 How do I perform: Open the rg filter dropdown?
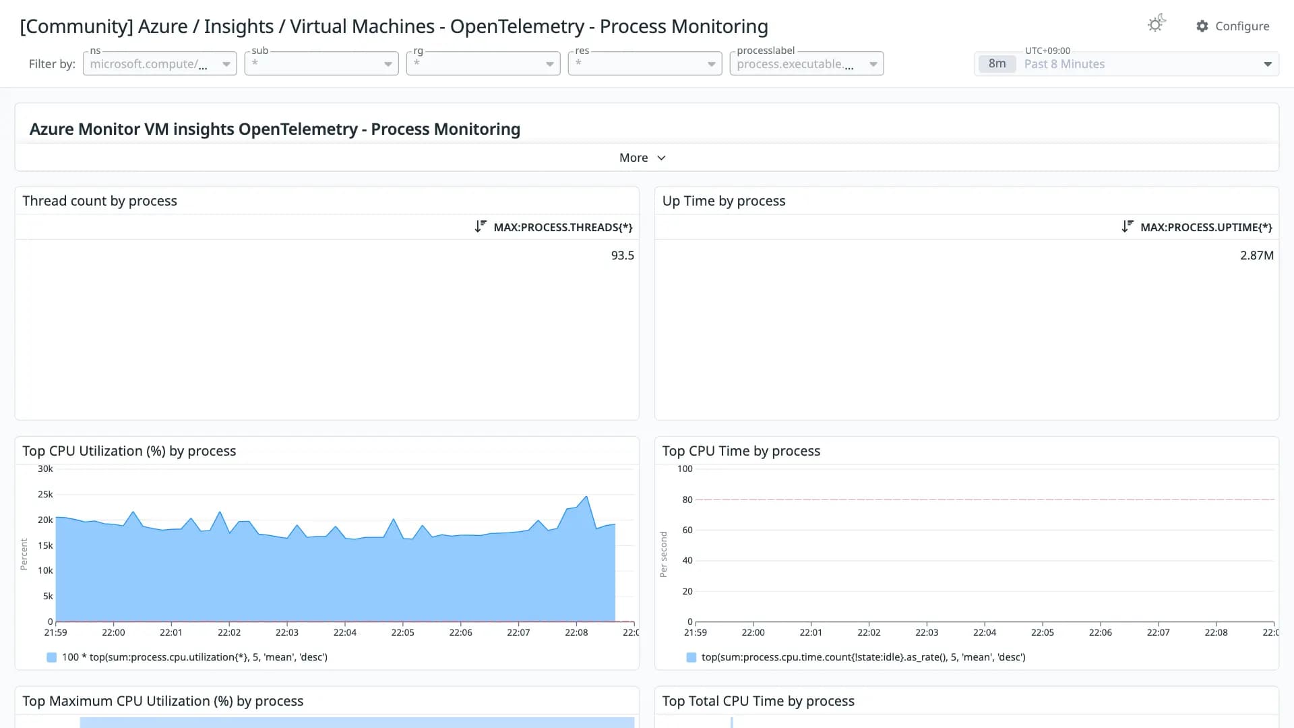(483, 63)
